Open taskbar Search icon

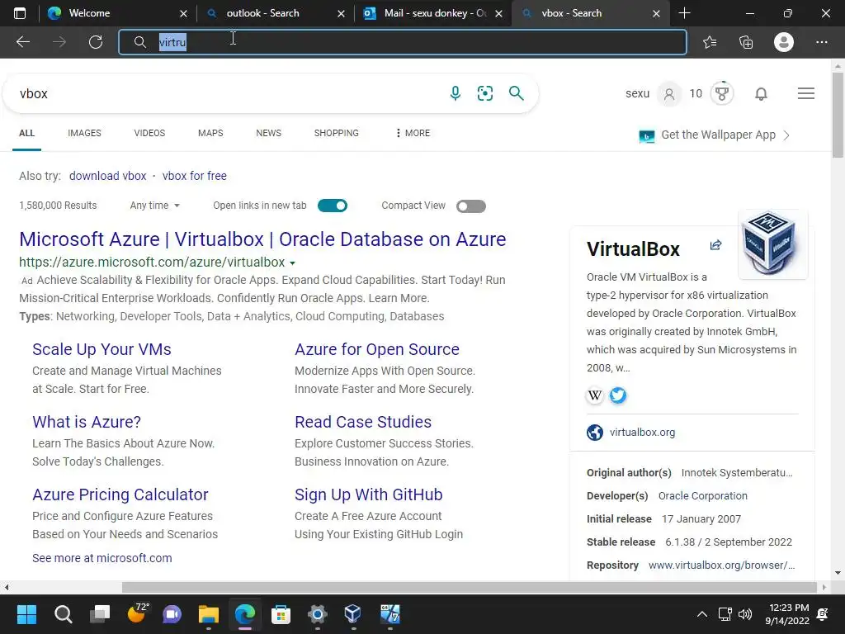(63, 614)
